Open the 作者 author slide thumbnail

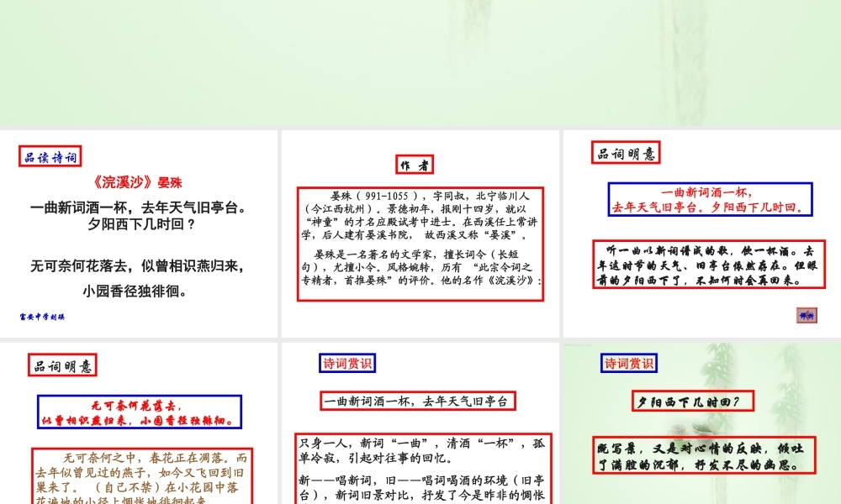[420, 234]
